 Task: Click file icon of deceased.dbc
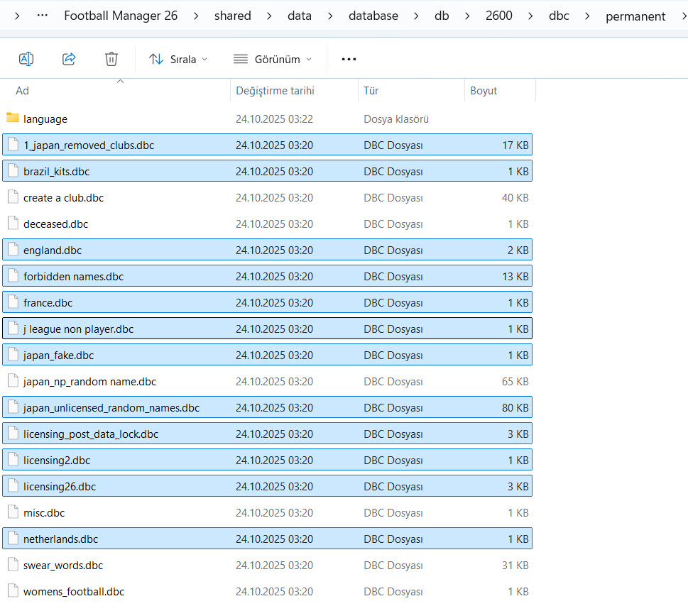tap(13, 224)
